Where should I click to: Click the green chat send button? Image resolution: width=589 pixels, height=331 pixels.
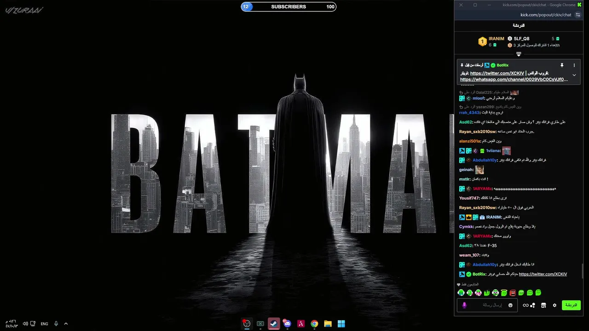(x=571, y=305)
